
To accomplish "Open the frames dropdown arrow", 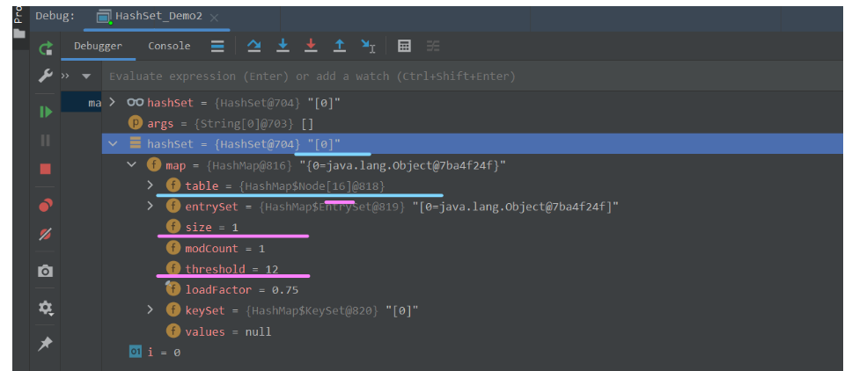I will tap(86, 76).
